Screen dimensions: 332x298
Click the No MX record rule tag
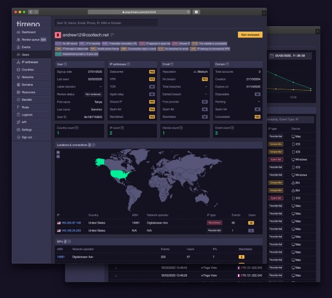point(67,44)
